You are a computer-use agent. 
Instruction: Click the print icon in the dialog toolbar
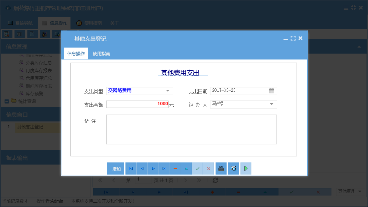click(221, 168)
